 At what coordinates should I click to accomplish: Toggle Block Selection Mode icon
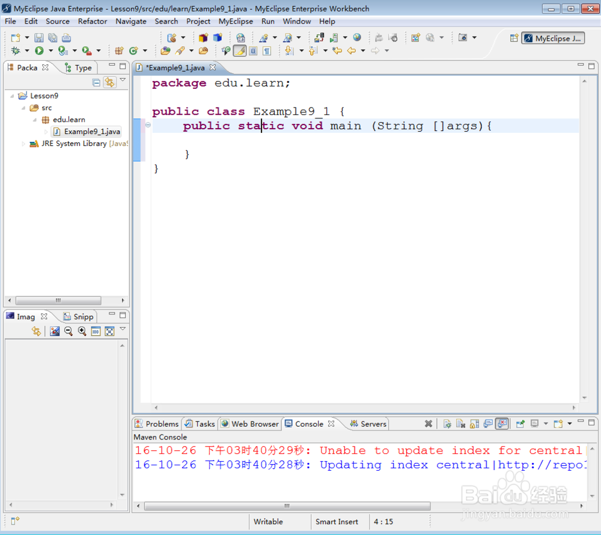point(254,50)
